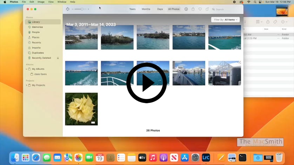Open Podcasts from the Dock
This screenshot has height=165, width=294.
[163, 158]
